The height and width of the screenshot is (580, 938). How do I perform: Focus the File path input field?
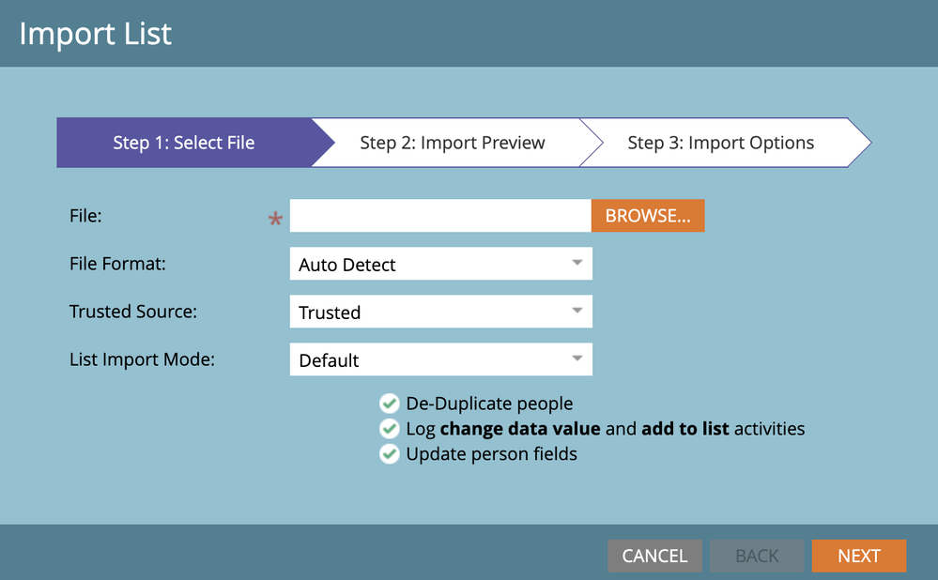pos(439,216)
